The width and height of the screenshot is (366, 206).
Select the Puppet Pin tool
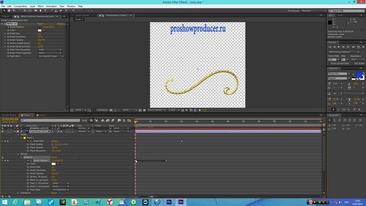(73, 10)
